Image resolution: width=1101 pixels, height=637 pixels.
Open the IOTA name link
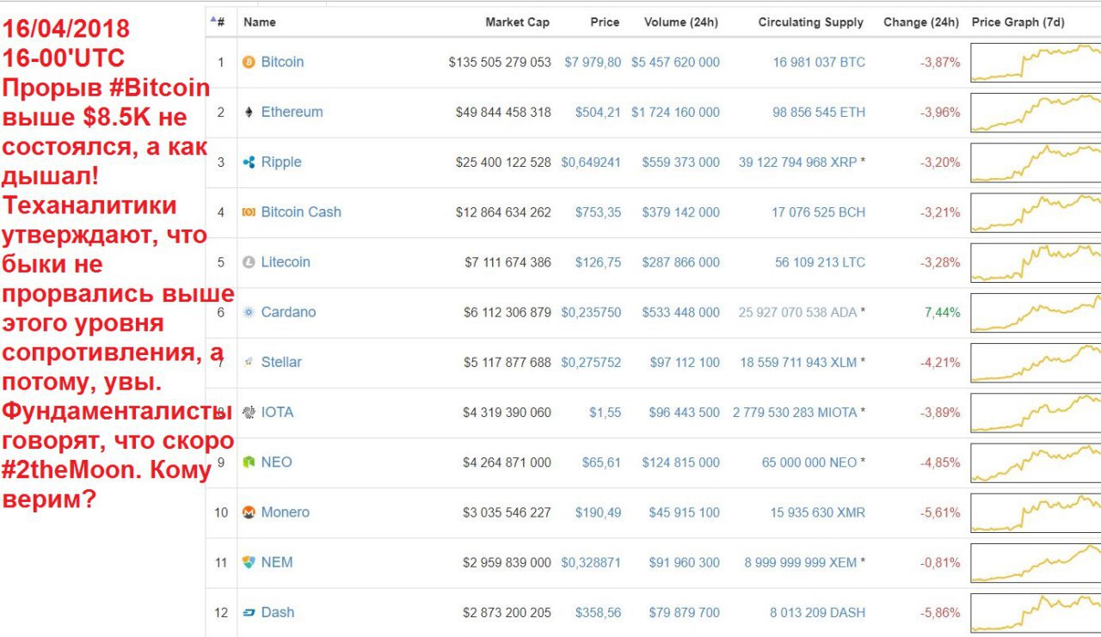click(x=277, y=412)
